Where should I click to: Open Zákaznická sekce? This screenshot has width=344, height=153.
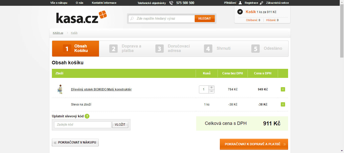tap(277, 3)
